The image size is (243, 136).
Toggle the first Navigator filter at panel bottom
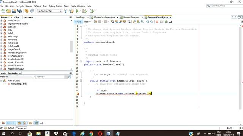[3, 123]
